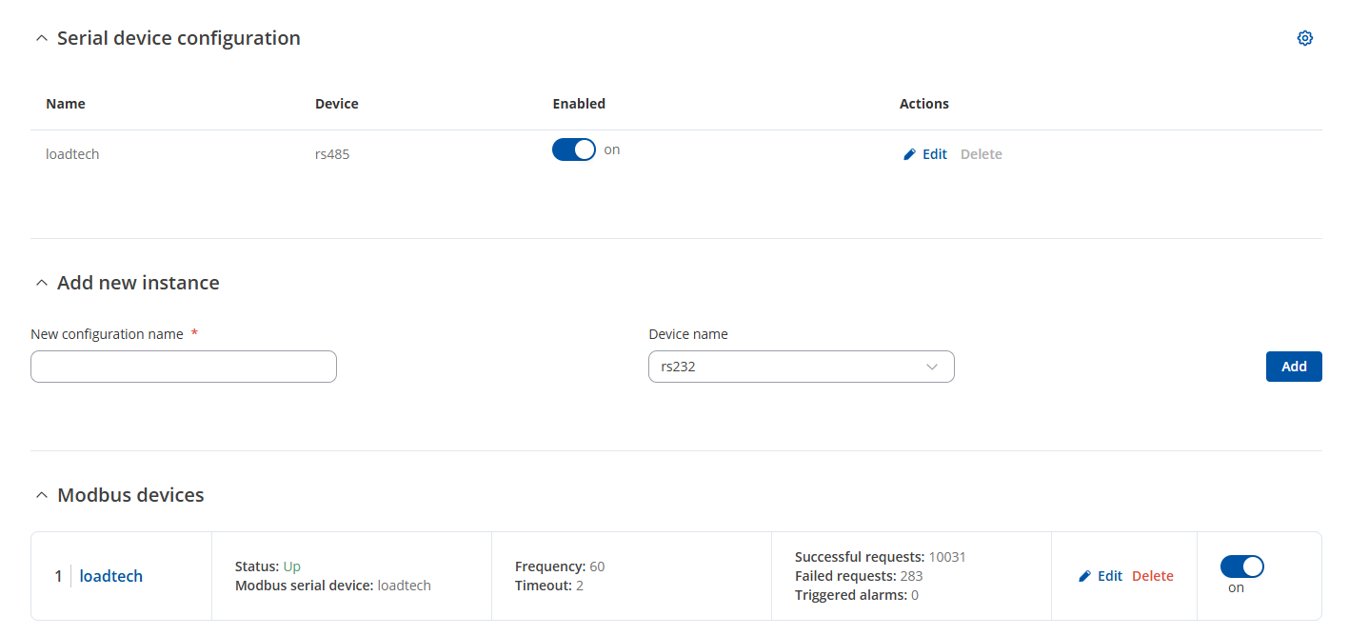Turn off the loadtech Modbus device switch
This screenshot has height=636, width=1349.
[1242, 566]
